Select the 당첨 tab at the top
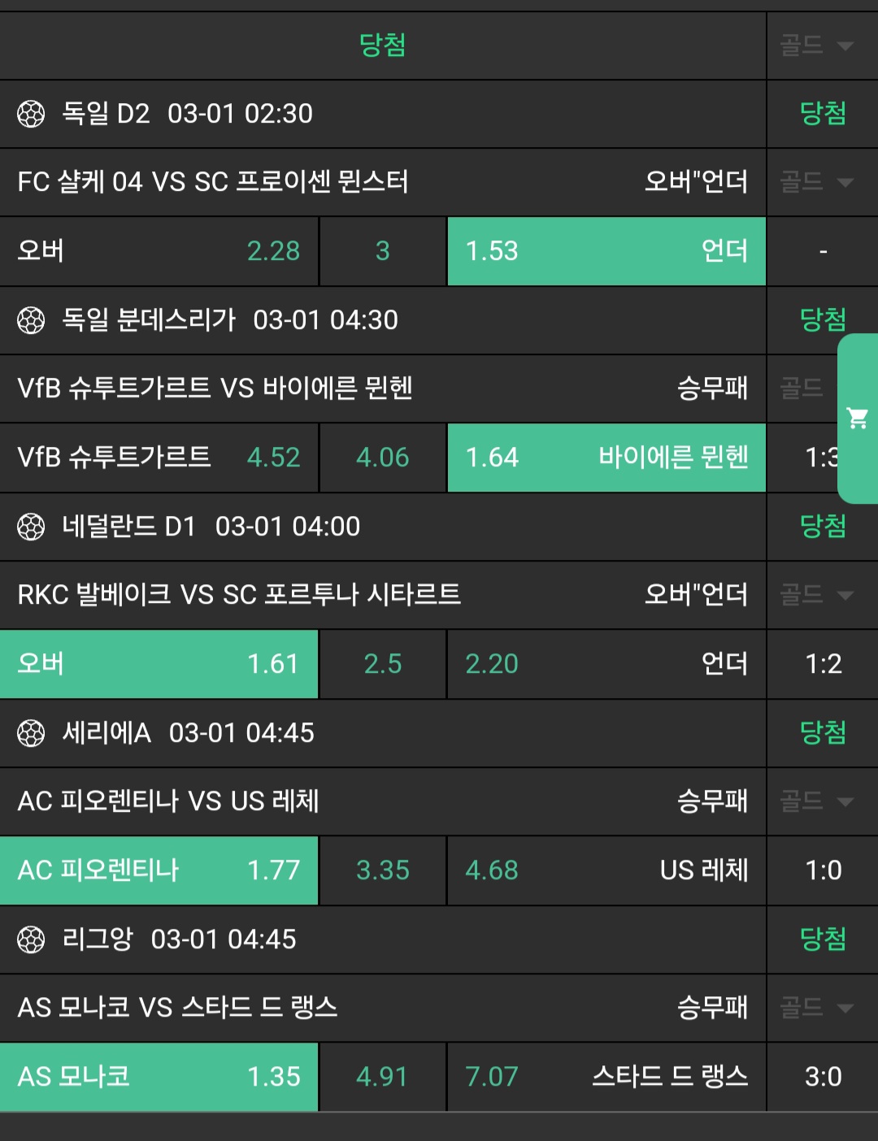 [382, 46]
